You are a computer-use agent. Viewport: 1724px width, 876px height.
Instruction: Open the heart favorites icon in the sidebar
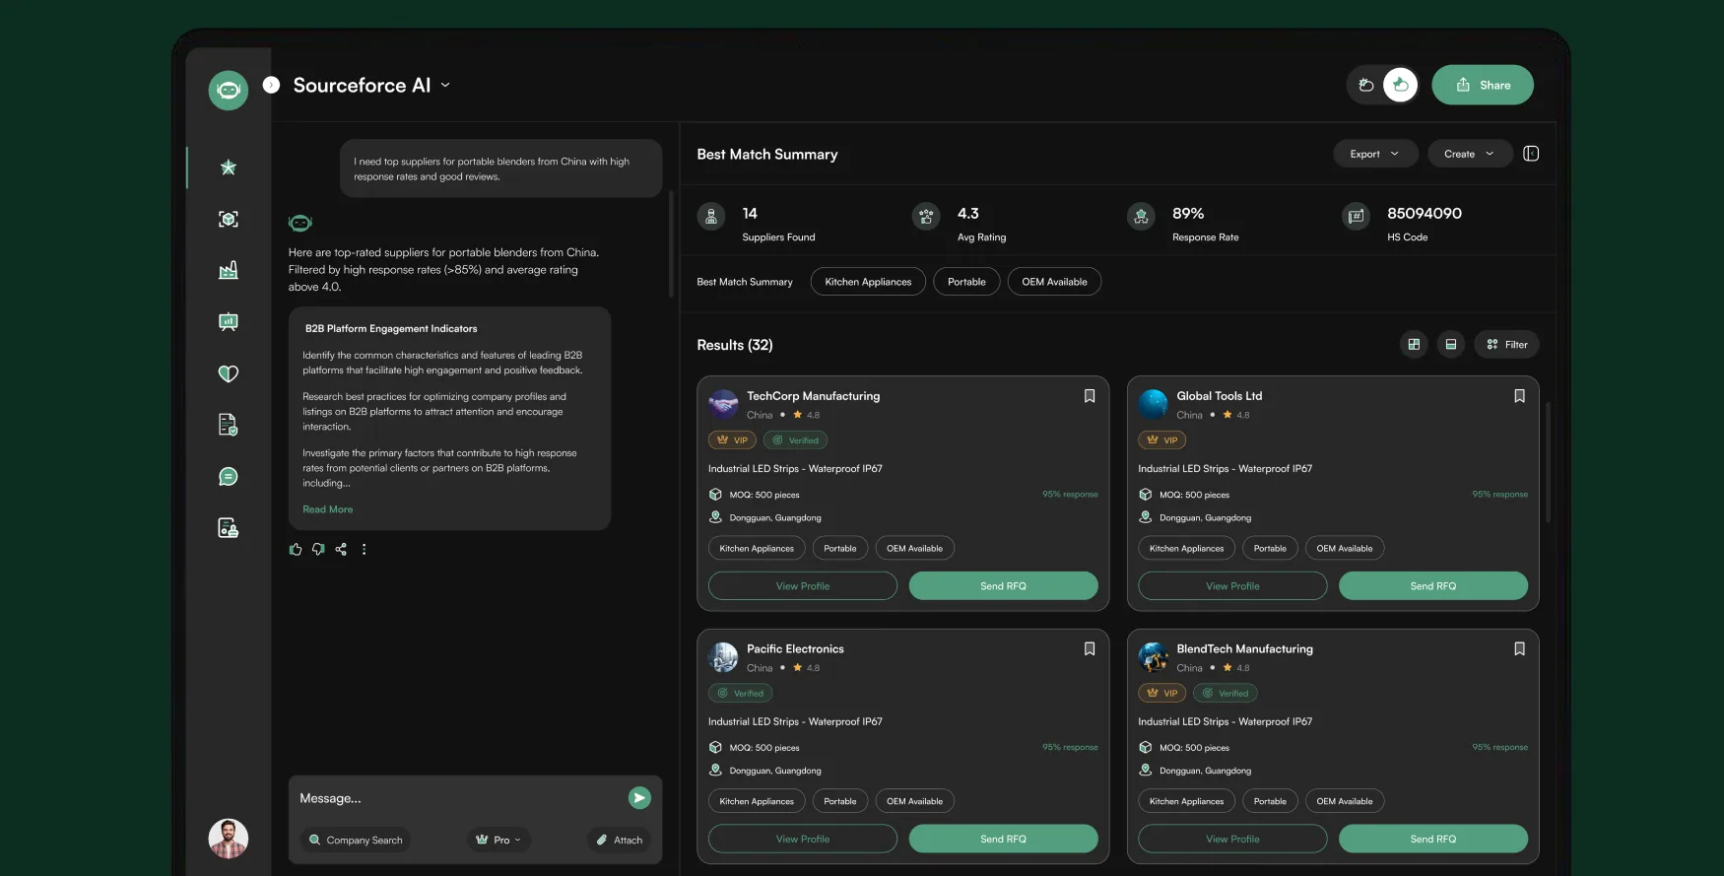click(229, 373)
